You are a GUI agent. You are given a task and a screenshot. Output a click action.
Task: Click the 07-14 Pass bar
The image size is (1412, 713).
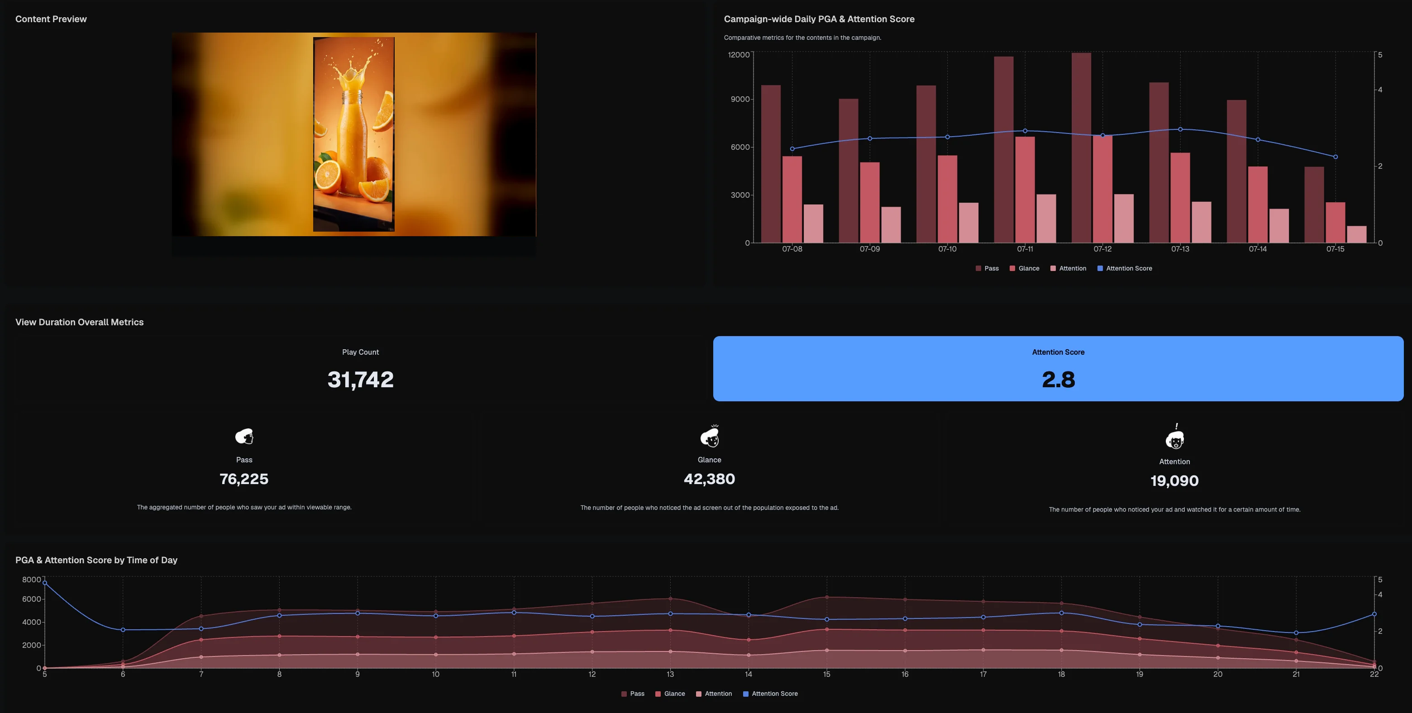(1236, 171)
